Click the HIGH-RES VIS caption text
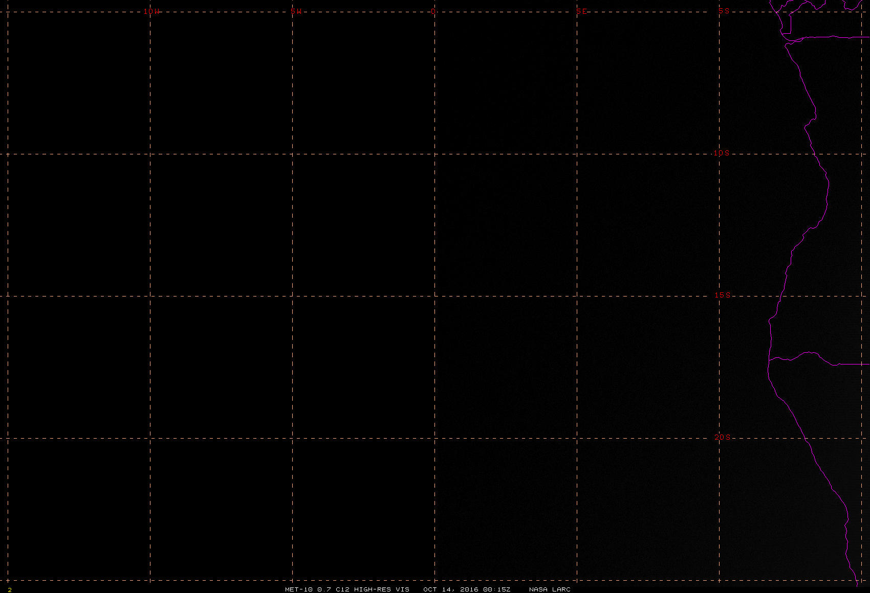Viewport: 870px width, 593px height. click(x=382, y=589)
